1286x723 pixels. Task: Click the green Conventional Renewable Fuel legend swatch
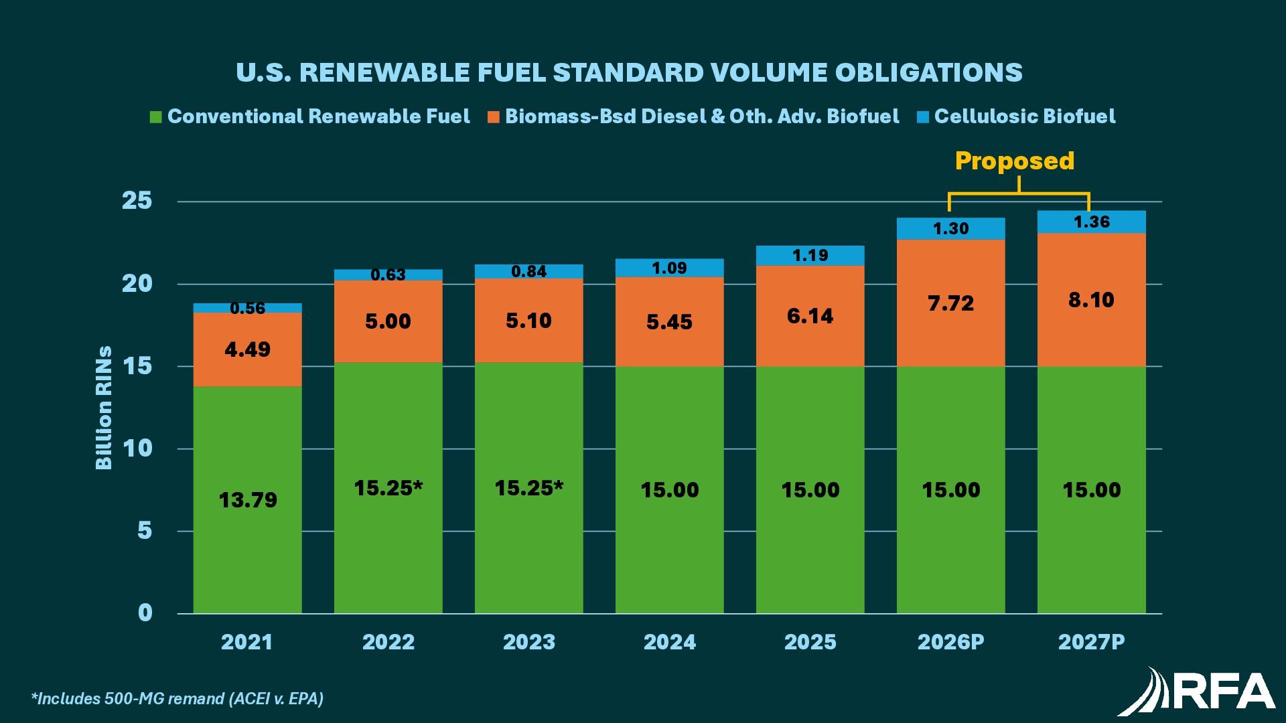[155, 117]
